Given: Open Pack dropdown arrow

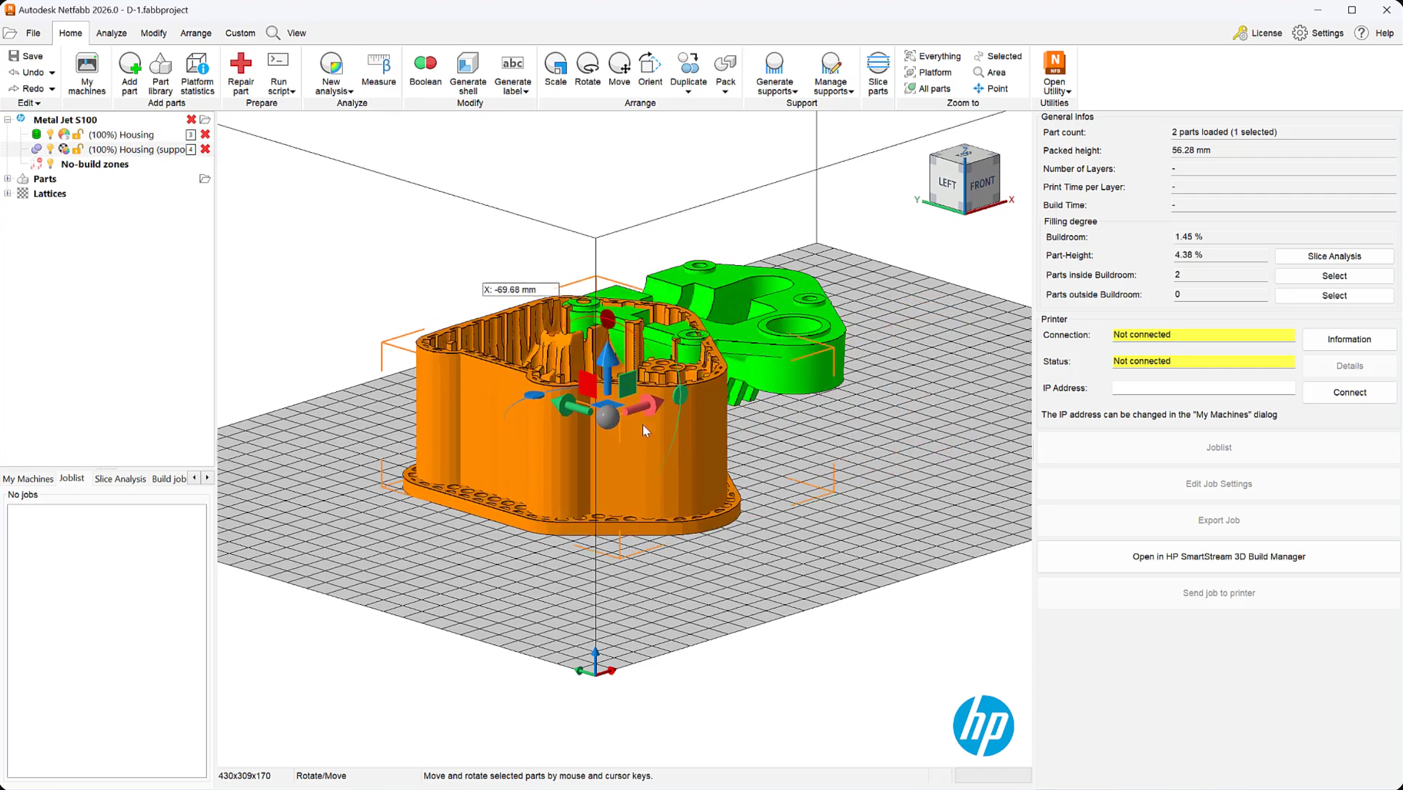Looking at the screenshot, I should click(x=725, y=92).
